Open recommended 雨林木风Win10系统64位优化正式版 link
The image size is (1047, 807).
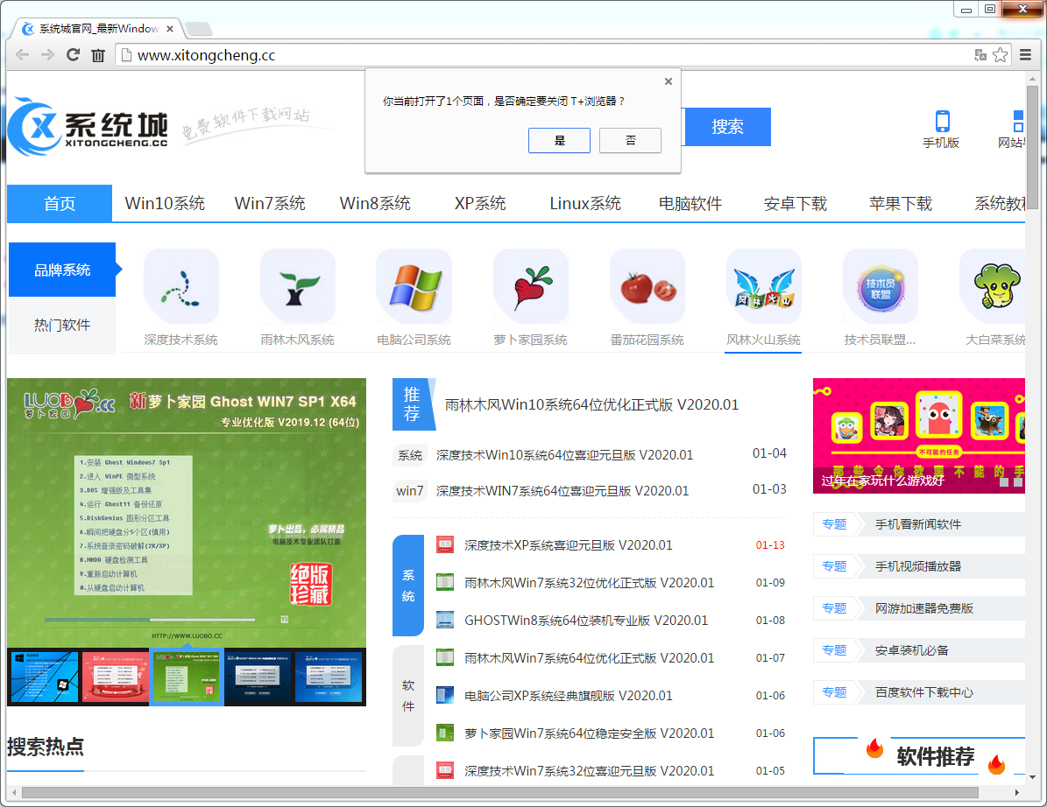coord(591,405)
